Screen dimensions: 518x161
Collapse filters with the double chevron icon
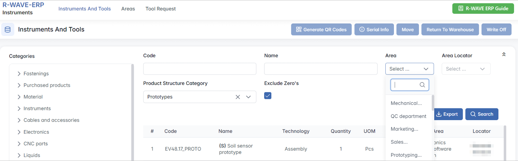tap(504, 54)
